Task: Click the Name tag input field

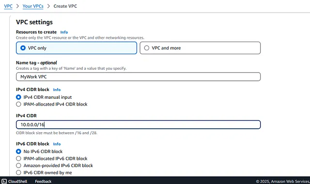Action: [x=138, y=77]
